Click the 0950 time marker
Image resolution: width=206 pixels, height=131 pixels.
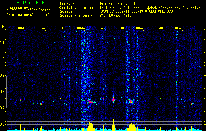coord(198,28)
